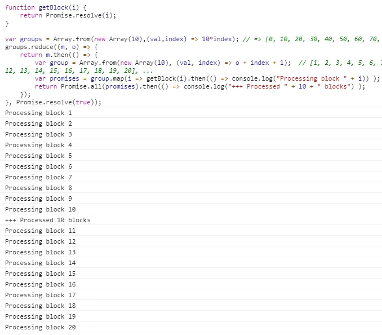Viewport: 382px width, 335px height.
Task: Select console line 'Processing block 19'
Action: 191,316
